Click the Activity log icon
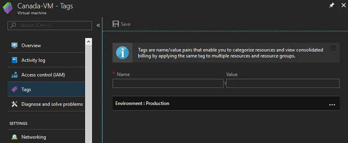348x143 pixels. [14, 60]
